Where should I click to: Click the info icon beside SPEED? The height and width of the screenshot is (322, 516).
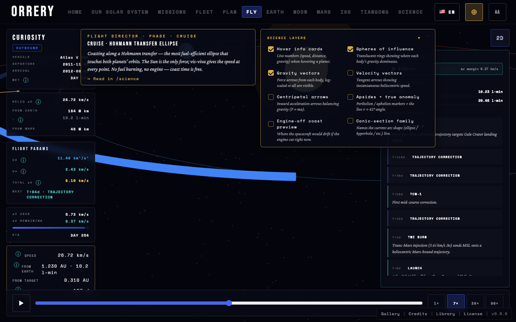tap(18, 254)
